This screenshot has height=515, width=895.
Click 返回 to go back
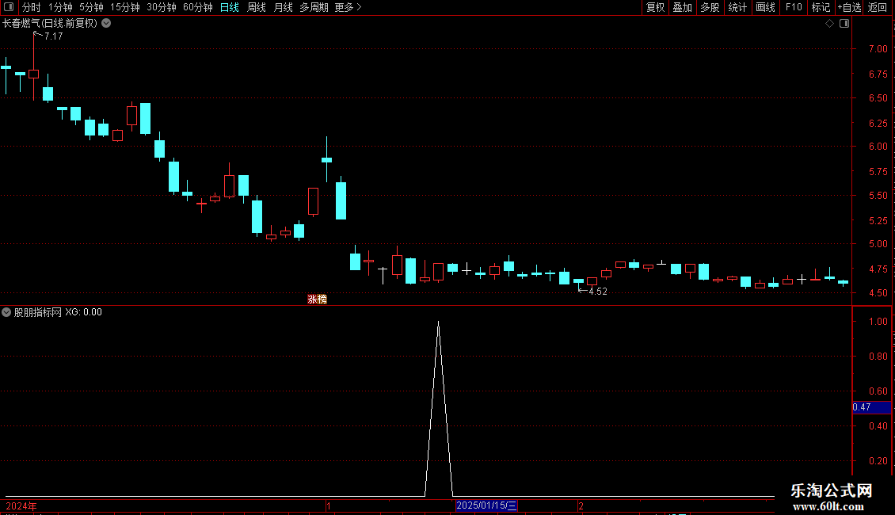pos(878,7)
